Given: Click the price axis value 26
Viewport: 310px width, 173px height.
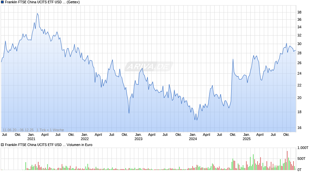Looking at the screenshot, I should pos(299,63).
